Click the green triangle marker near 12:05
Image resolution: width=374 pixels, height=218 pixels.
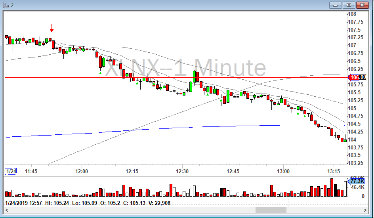[x=100, y=73]
